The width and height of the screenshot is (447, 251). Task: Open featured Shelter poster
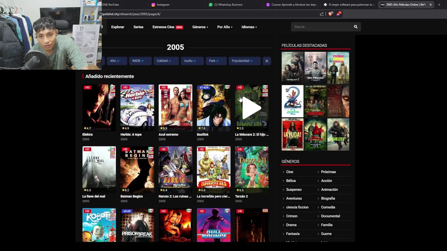(x=338, y=135)
